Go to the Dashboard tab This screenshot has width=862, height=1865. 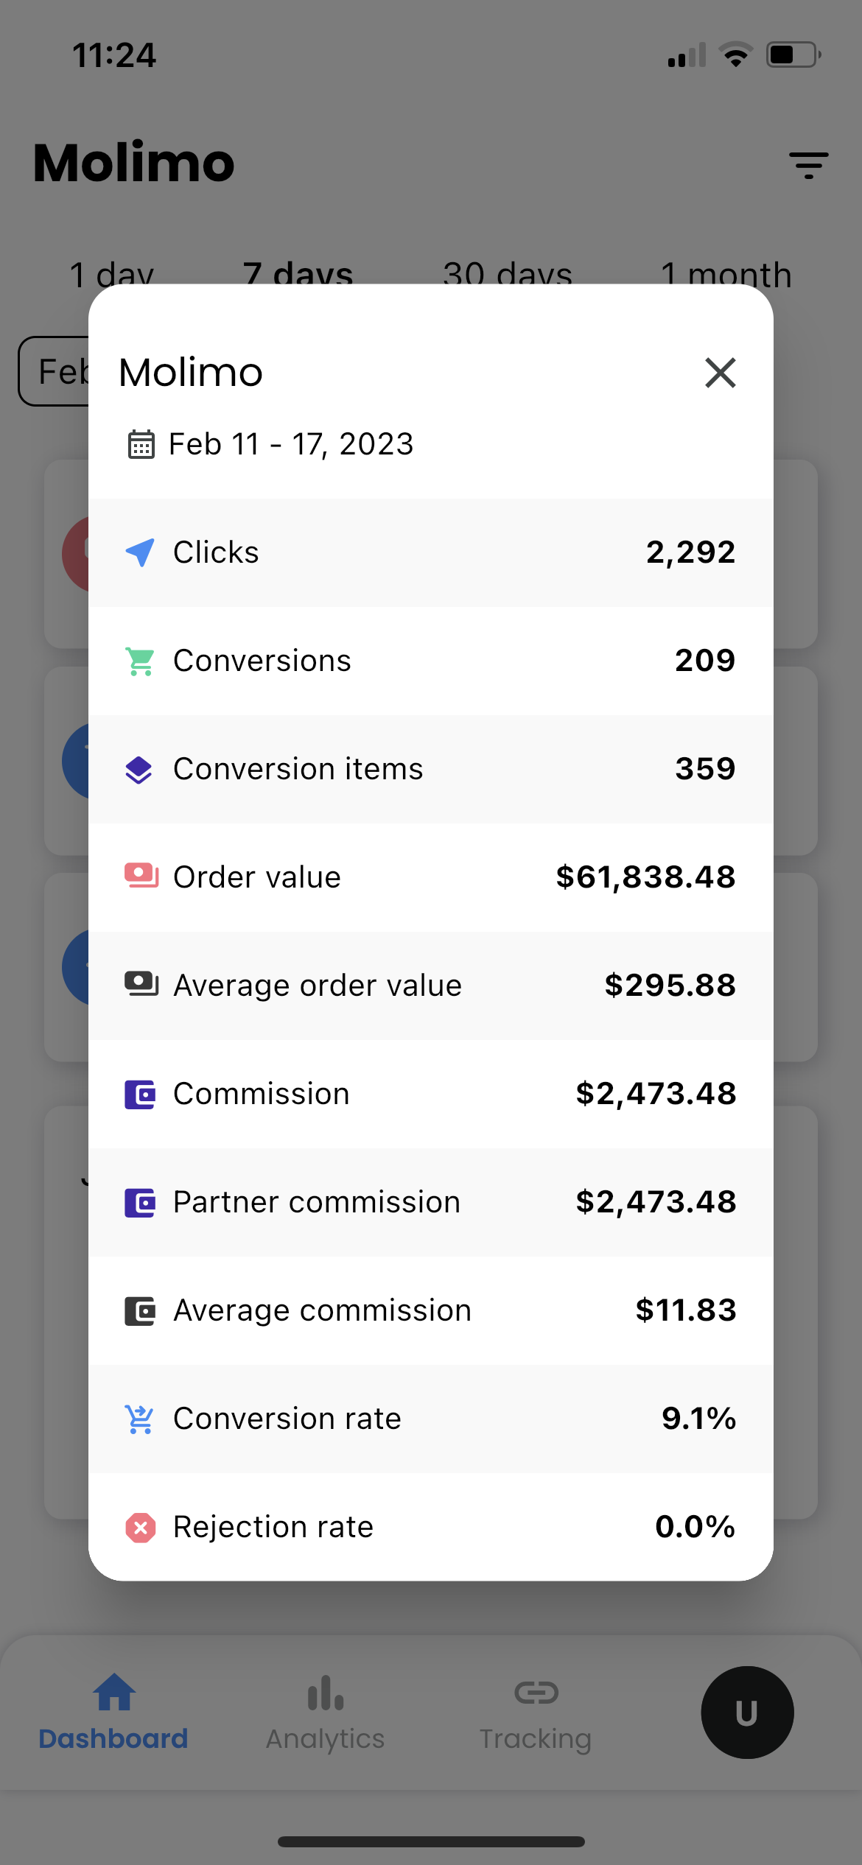[113, 1713]
